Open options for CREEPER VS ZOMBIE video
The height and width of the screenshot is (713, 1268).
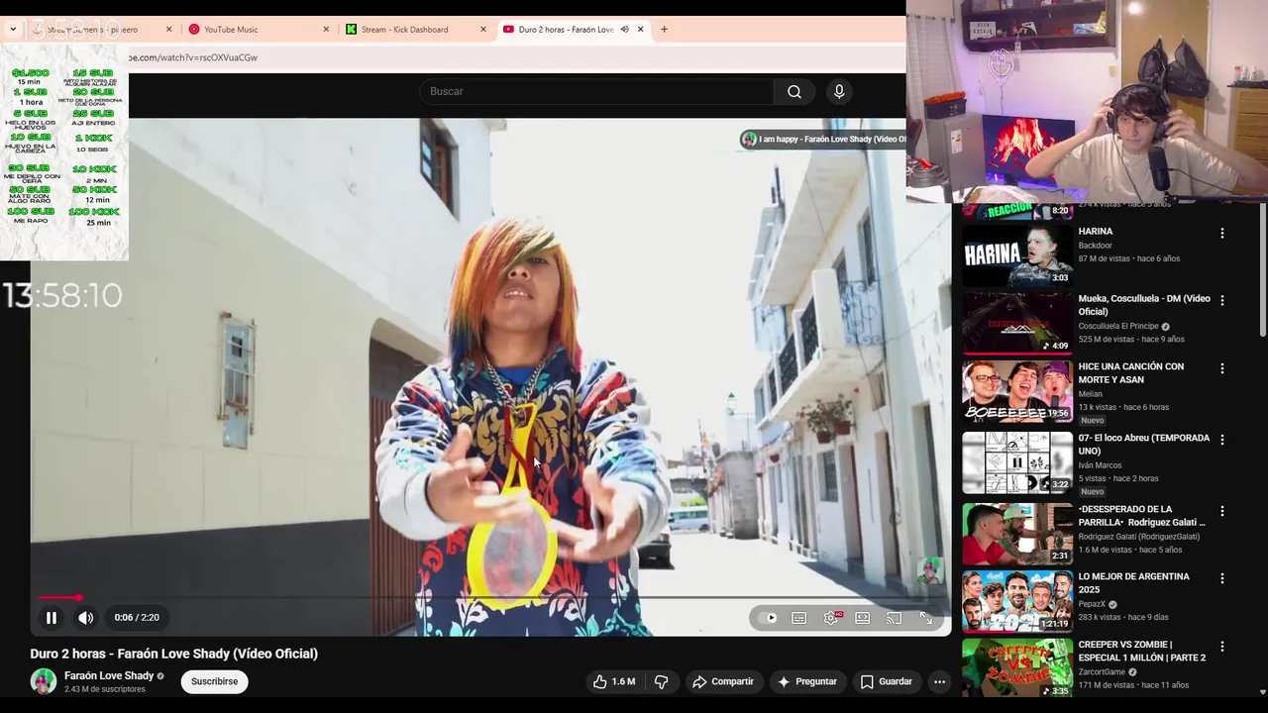click(x=1221, y=647)
